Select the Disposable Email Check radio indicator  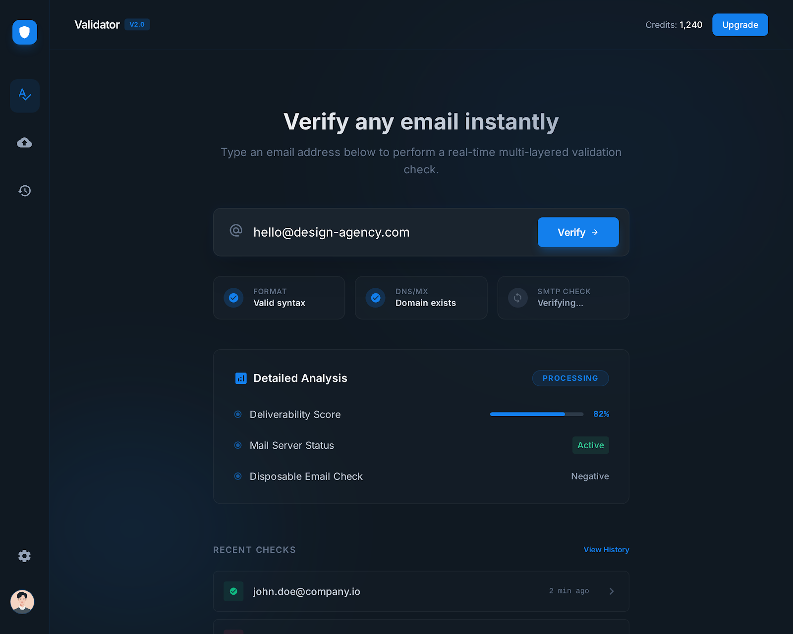(237, 476)
